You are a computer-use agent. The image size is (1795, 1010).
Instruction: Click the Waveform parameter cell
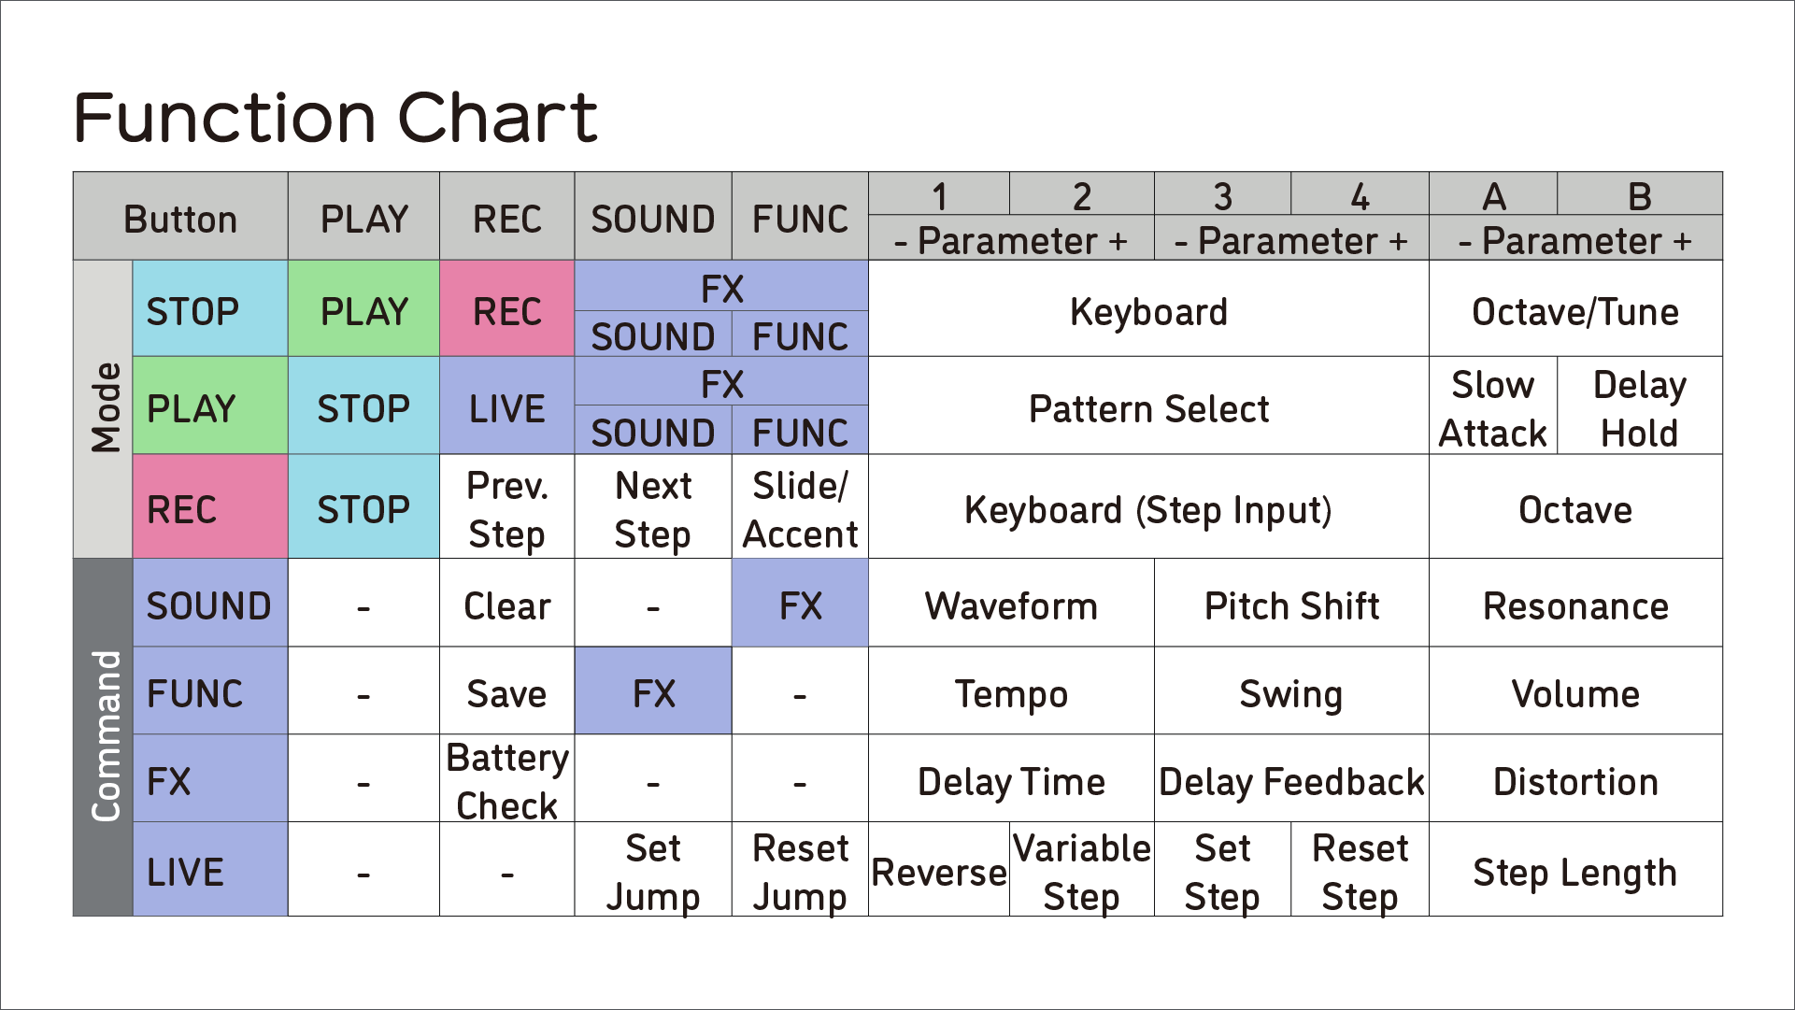pos(1011,605)
